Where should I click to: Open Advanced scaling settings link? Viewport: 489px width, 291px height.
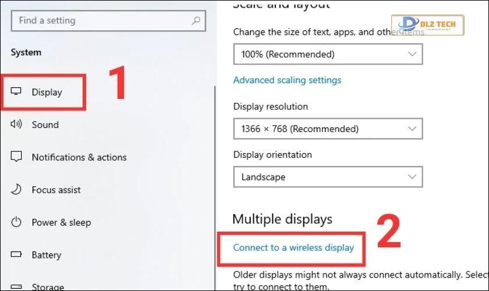coord(287,80)
